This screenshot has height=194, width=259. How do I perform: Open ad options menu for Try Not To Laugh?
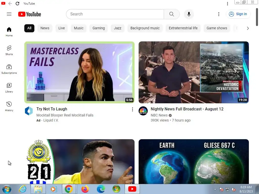click(132, 109)
